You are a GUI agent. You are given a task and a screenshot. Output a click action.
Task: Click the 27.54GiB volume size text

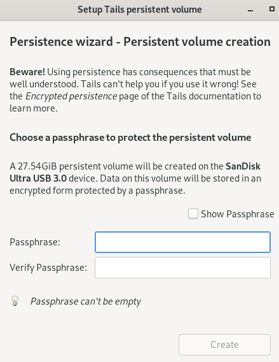tap(37, 166)
